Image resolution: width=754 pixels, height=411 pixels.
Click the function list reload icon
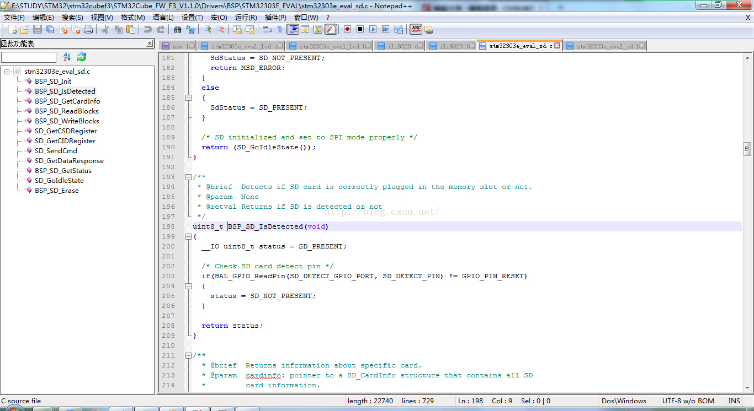[82, 57]
